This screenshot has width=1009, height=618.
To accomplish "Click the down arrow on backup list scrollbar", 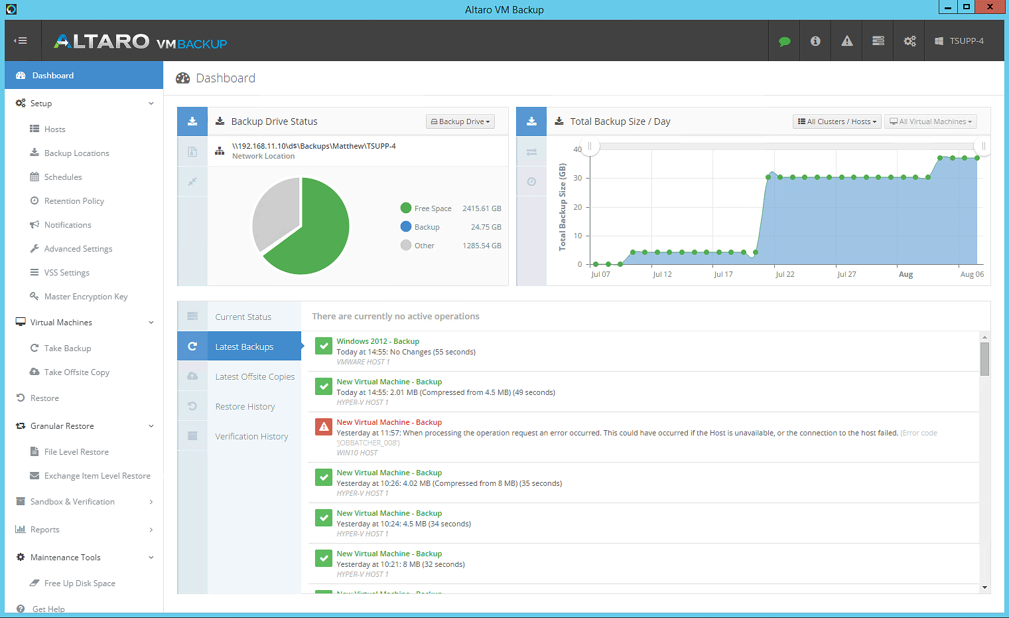I will coord(984,587).
